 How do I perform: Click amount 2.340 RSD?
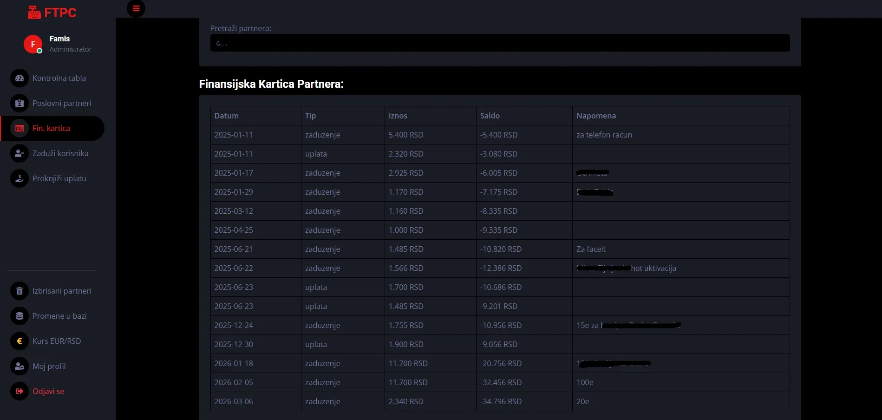[x=406, y=401]
